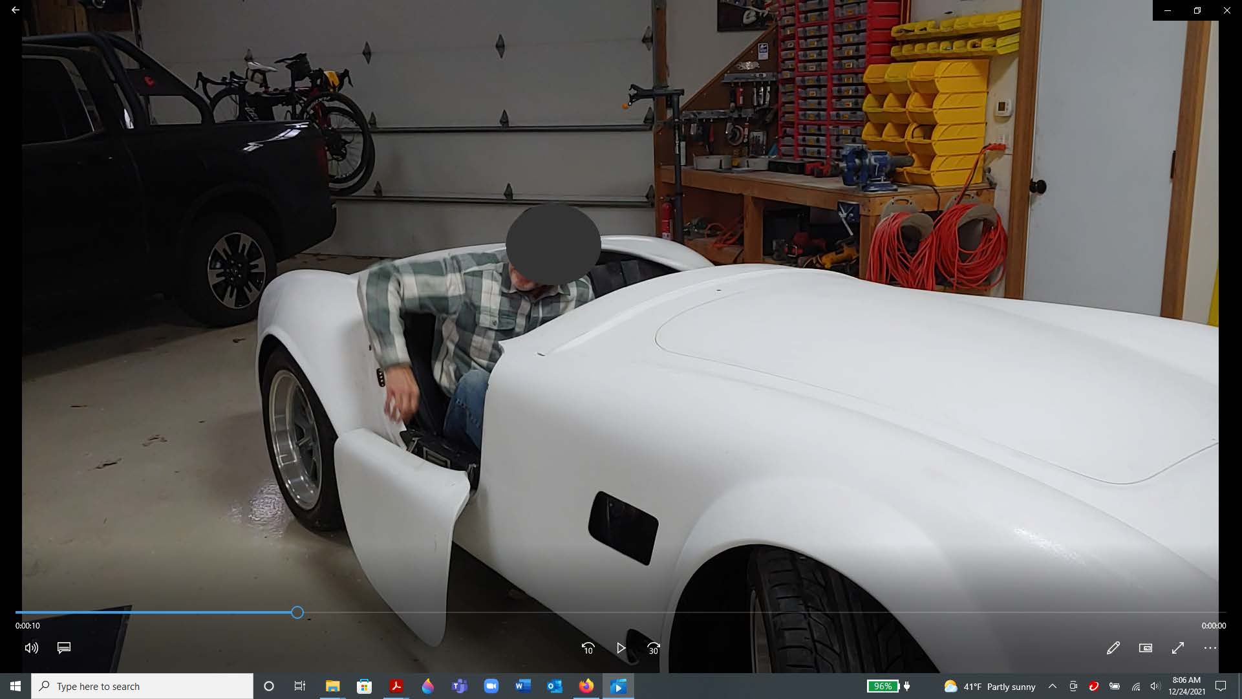
Task: Open the more options ellipsis menu
Action: [1210, 648]
